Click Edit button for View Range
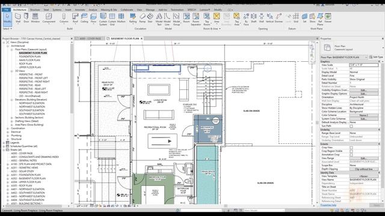The image size is (385, 216). coord(363,158)
